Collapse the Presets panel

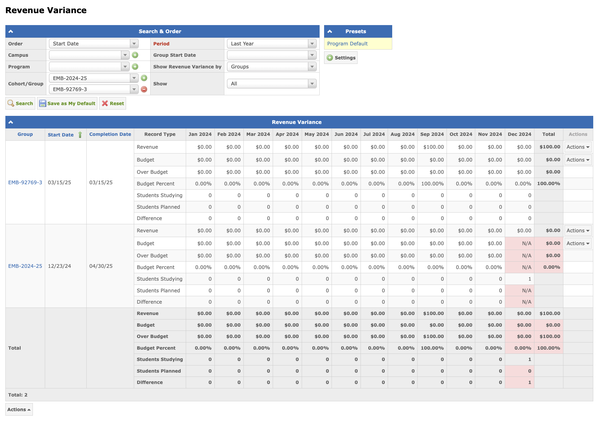coord(330,31)
